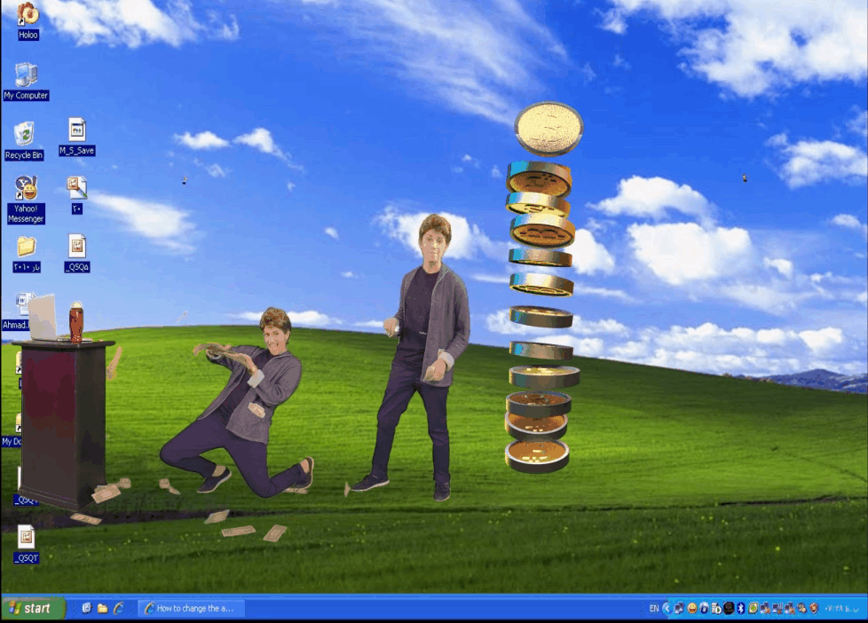The height and width of the screenshot is (623, 868).
Task: Select the _QSQT file icon
Action: [x=26, y=537]
